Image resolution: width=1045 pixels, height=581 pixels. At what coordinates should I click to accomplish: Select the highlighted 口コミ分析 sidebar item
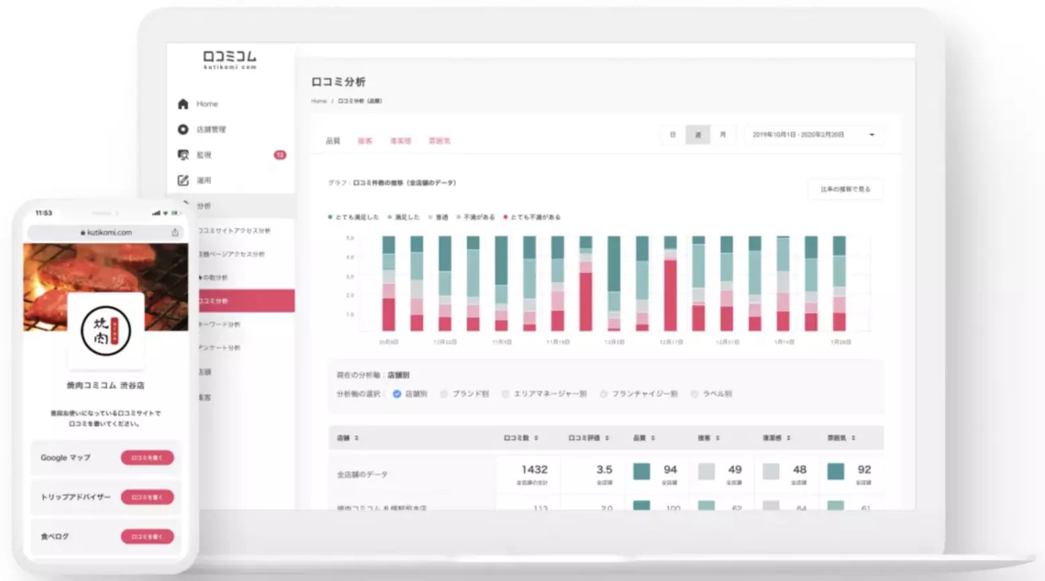click(246, 301)
